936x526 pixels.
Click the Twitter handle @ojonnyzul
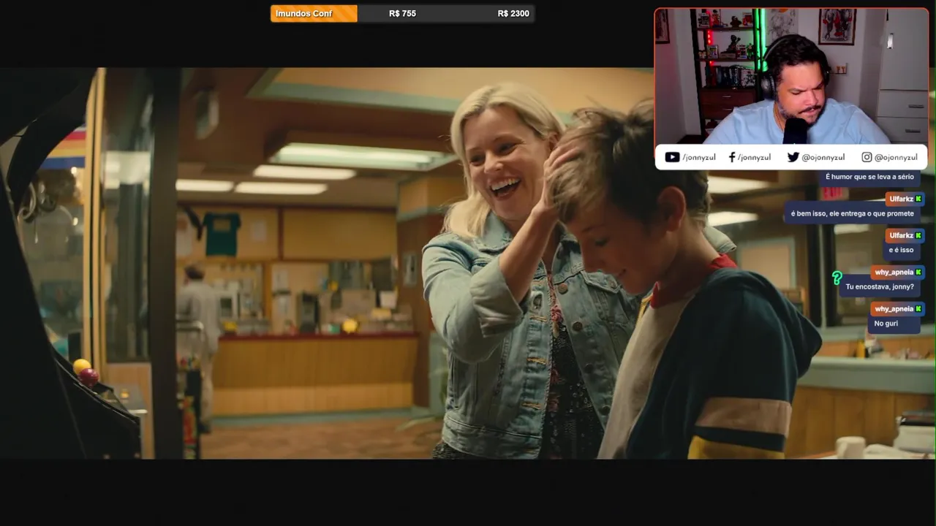pos(823,157)
